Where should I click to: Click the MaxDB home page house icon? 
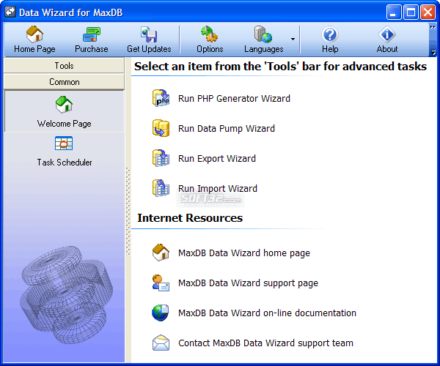161,253
